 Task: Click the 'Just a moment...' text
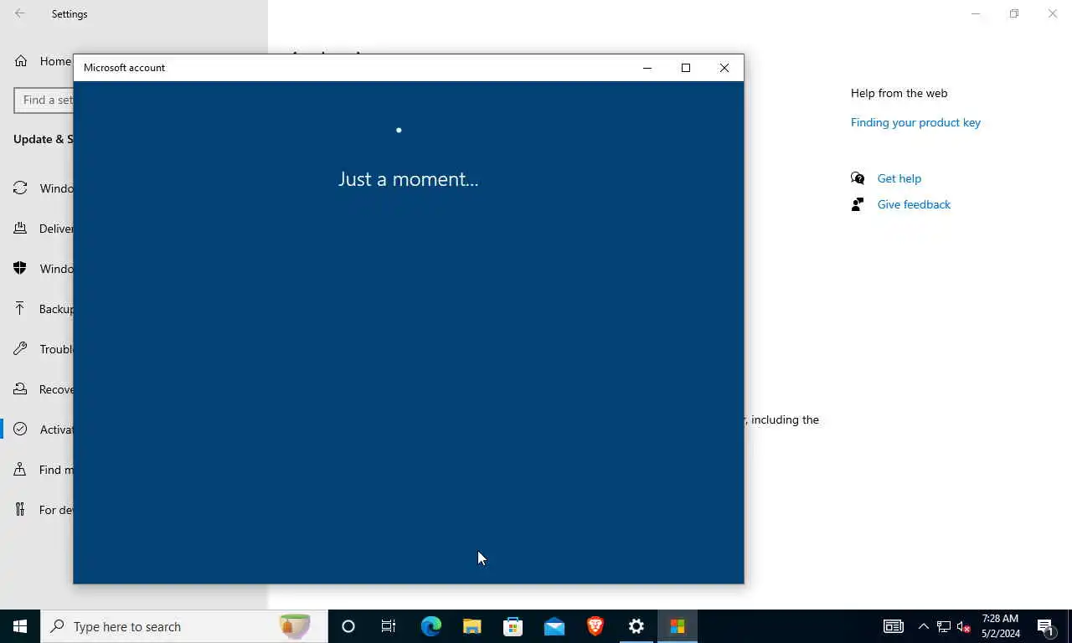click(409, 179)
